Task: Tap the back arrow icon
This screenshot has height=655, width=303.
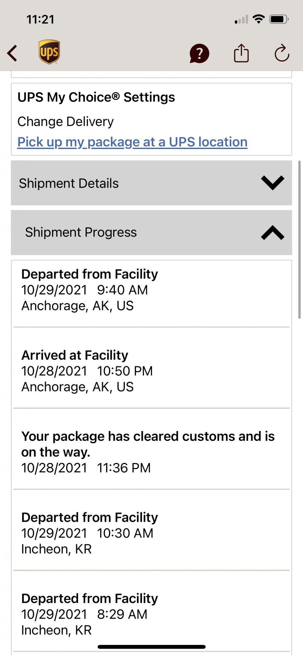Action: tap(12, 53)
